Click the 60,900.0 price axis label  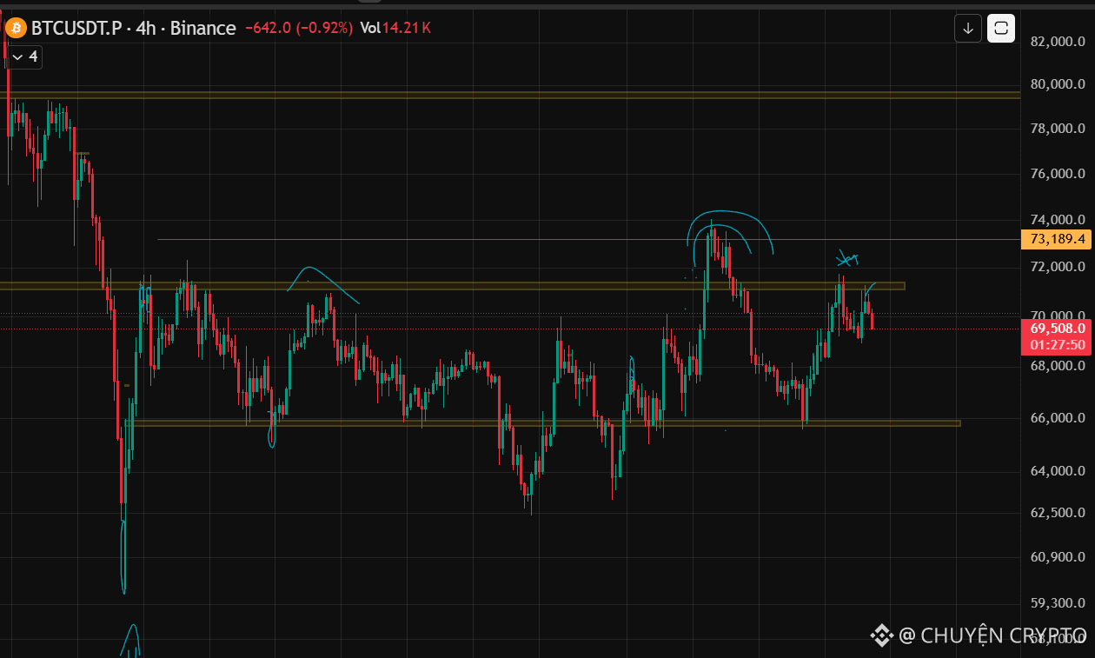[1057, 557]
